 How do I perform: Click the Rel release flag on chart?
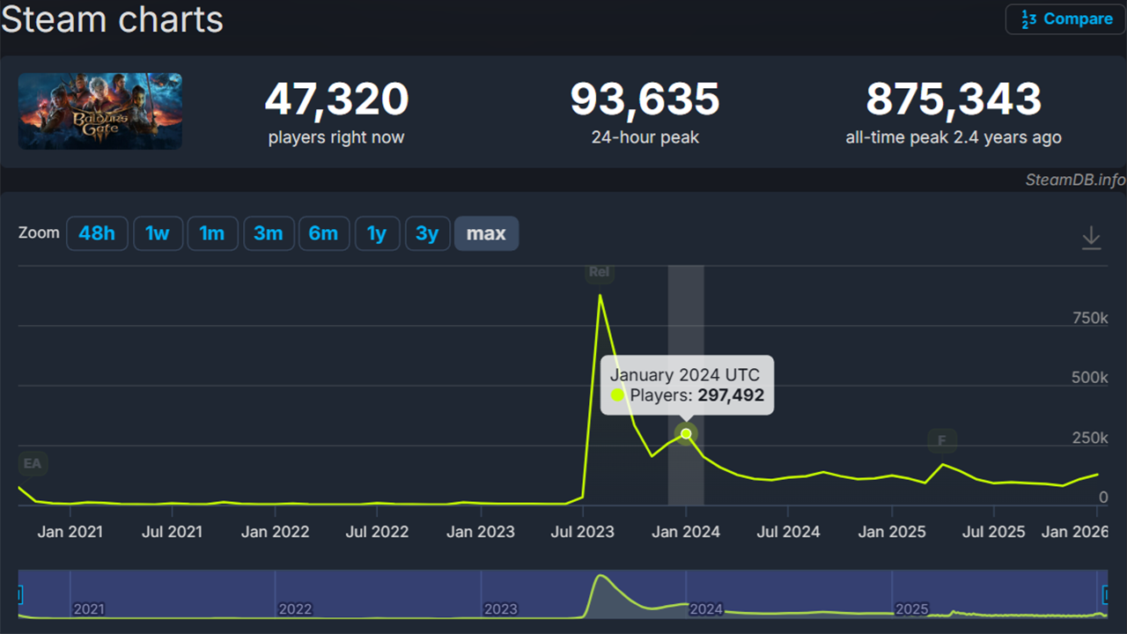pos(599,272)
